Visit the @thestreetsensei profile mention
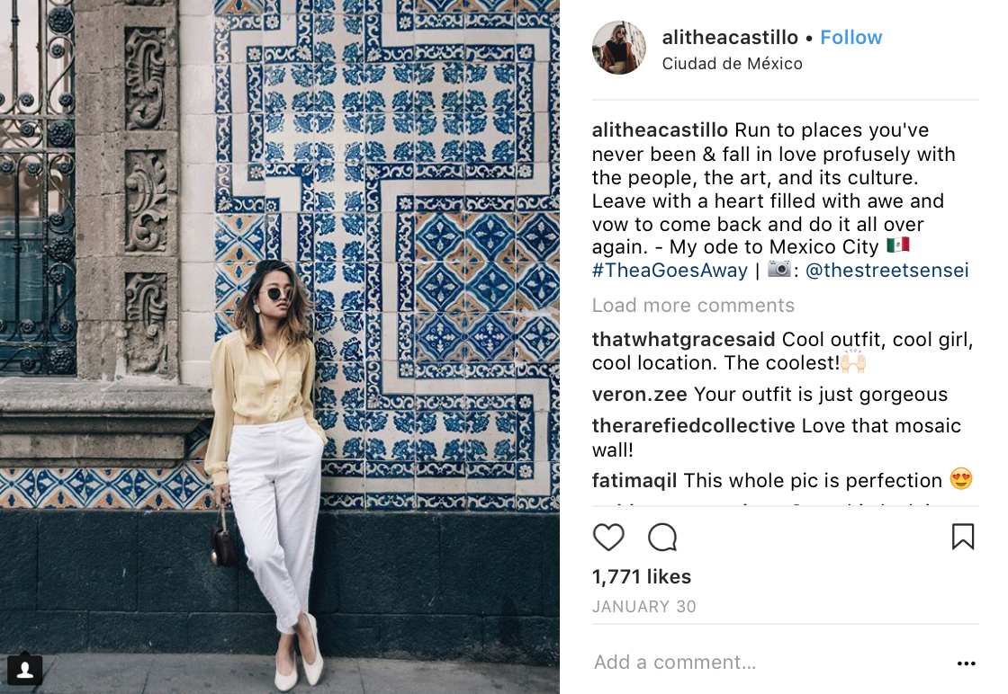 point(886,271)
